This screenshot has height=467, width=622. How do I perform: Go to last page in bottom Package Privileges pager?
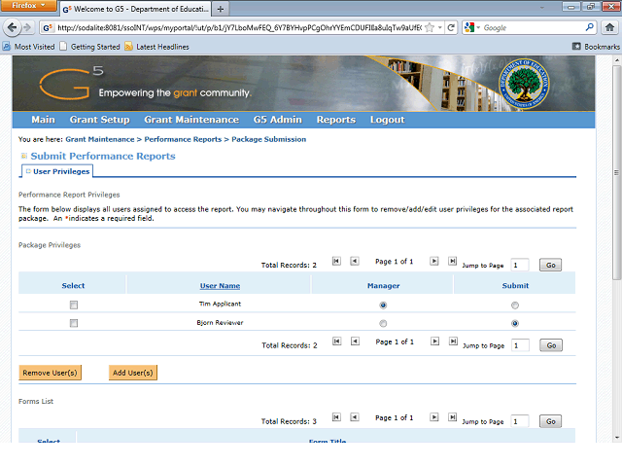(x=453, y=341)
